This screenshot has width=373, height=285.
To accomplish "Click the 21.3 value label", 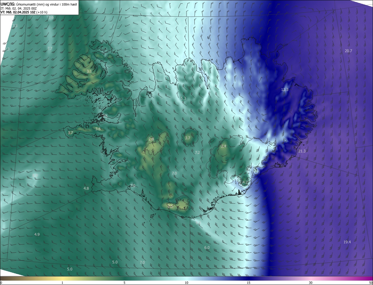I will 302,151.
